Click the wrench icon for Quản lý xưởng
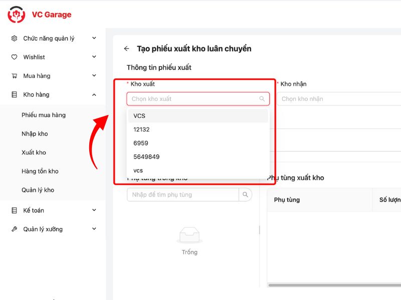The width and height of the screenshot is (401, 300). (14, 229)
